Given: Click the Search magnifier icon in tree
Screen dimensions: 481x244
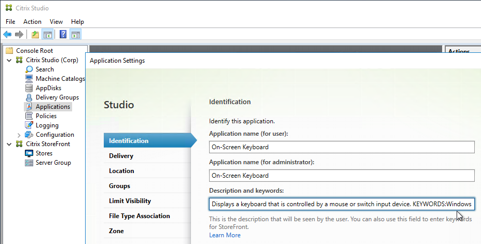Looking at the screenshot, I should click(x=29, y=69).
